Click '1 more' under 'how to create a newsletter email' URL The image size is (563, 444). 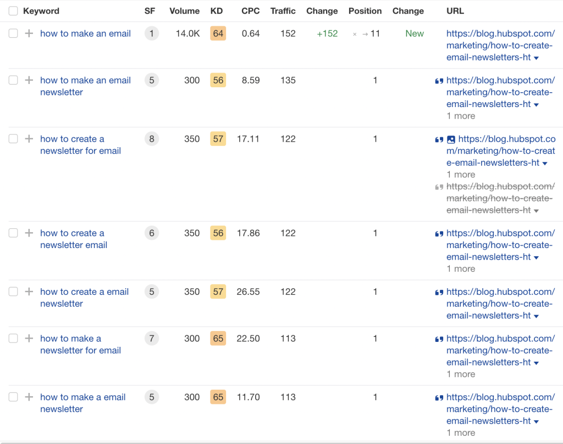[x=461, y=269]
